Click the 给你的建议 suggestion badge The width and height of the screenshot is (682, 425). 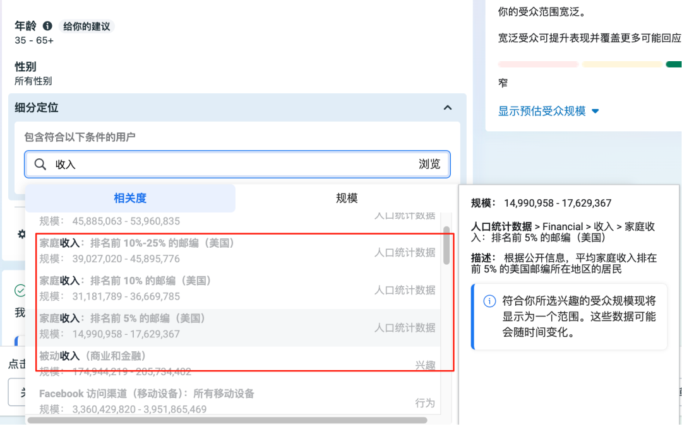click(87, 26)
